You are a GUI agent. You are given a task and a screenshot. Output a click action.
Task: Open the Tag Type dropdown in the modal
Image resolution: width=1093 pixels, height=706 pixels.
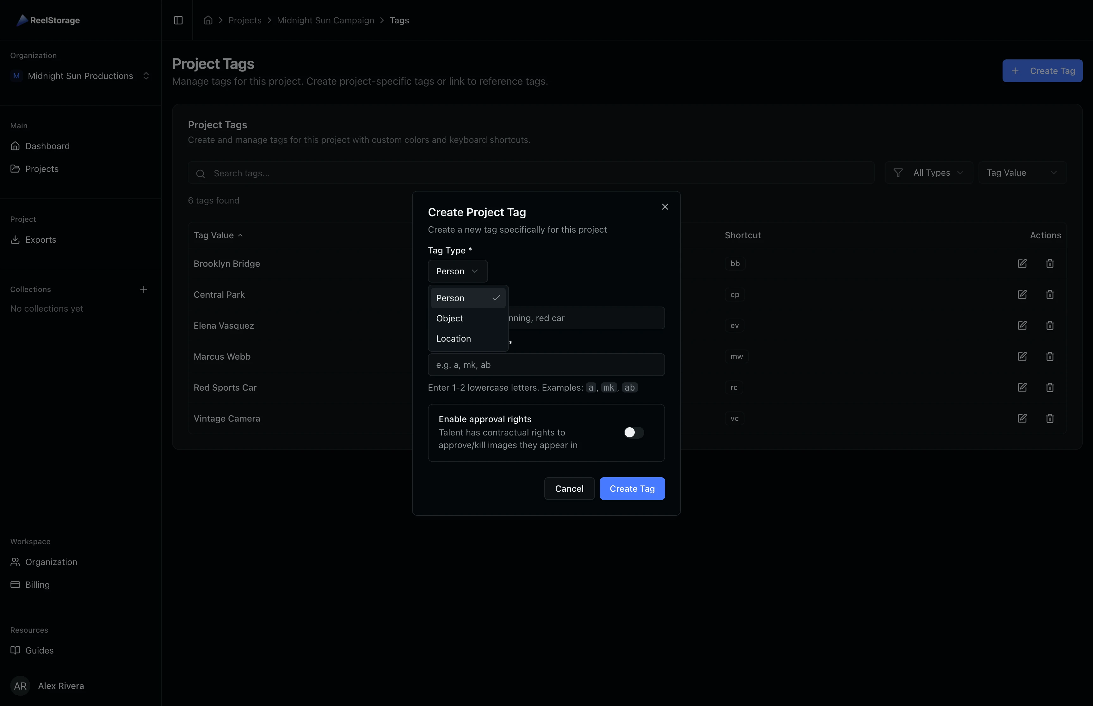[457, 271]
